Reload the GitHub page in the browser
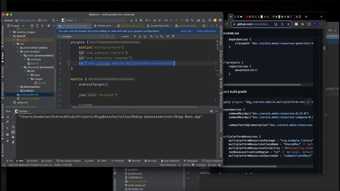Image resolution: width=340 pixels, height=191 pixels. [227, 24]
